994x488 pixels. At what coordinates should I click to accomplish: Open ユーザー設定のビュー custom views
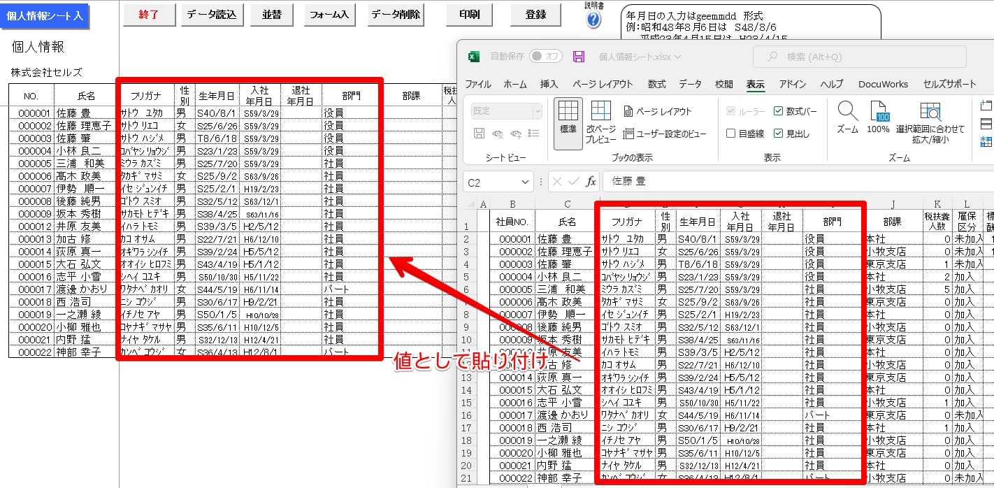[x=665, y=134]
